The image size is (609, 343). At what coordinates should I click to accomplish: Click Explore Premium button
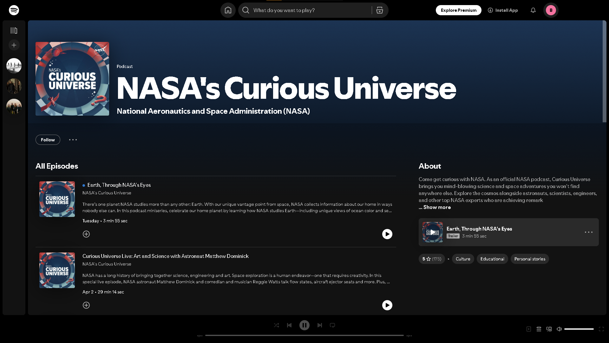(458, 10)
